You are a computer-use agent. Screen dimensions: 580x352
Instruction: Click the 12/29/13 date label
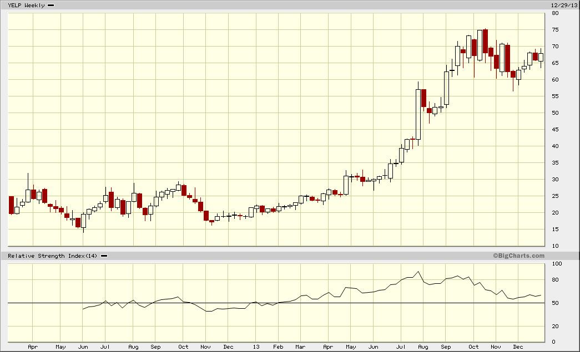[564, 5]
